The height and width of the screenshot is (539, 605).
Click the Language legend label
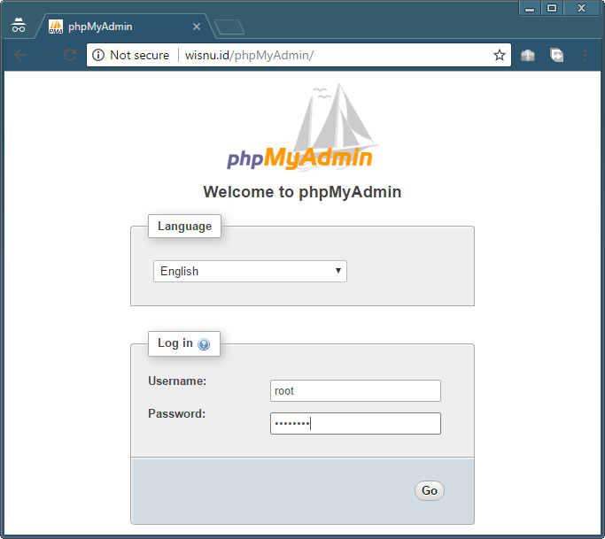(184, 226)
